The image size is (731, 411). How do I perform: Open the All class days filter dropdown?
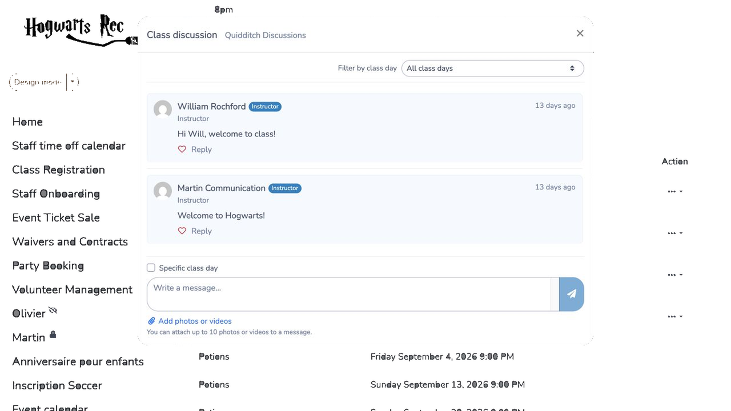492,68
